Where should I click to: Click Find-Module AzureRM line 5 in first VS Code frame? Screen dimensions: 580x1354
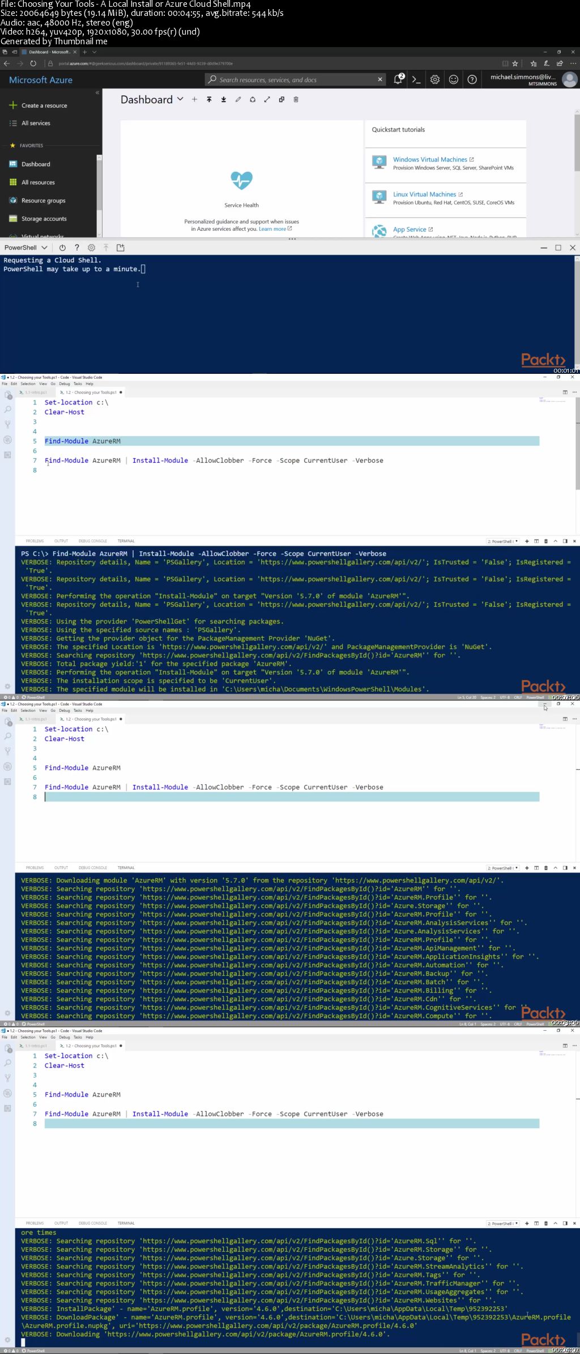(83, 441)
